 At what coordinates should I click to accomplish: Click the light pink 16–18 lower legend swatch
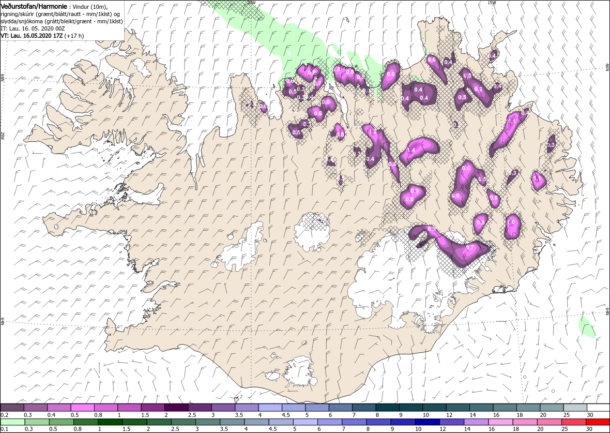point(500,422)
